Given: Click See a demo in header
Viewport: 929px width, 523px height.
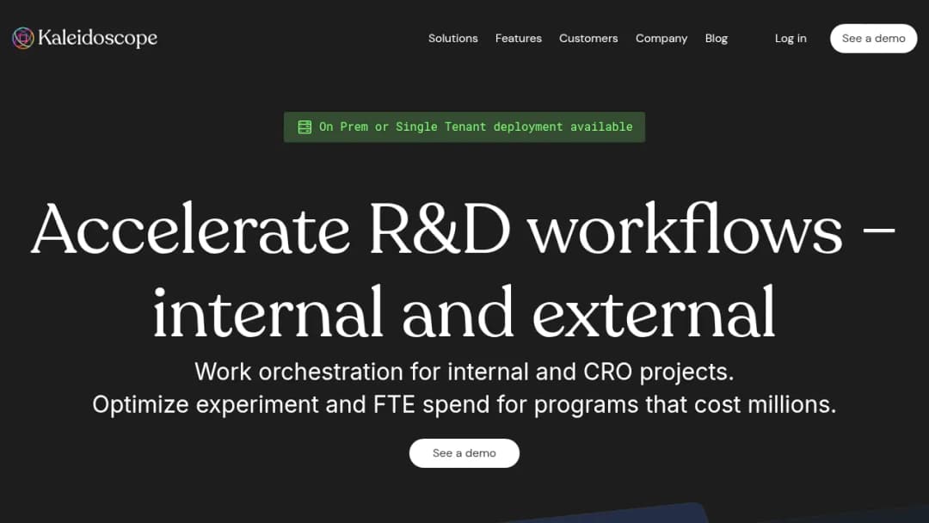Looking at the screenshot, I should (873, 39).
